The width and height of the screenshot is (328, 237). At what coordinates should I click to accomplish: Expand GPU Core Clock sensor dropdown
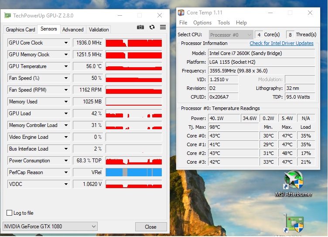coord(66,43)
